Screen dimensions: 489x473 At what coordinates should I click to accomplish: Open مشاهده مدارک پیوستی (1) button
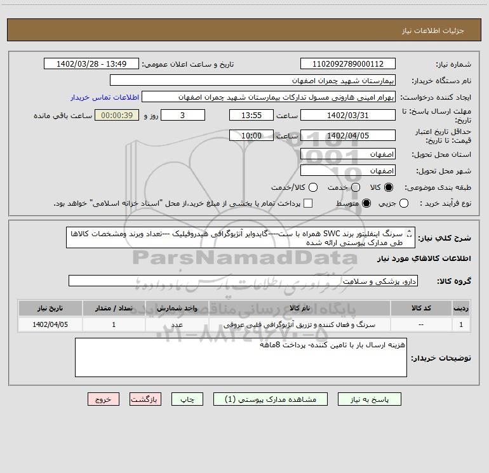271,399
